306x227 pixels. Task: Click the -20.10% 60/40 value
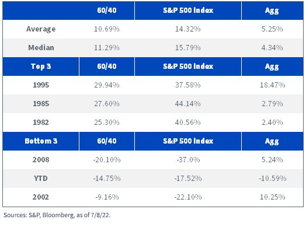tap(107, 160)
